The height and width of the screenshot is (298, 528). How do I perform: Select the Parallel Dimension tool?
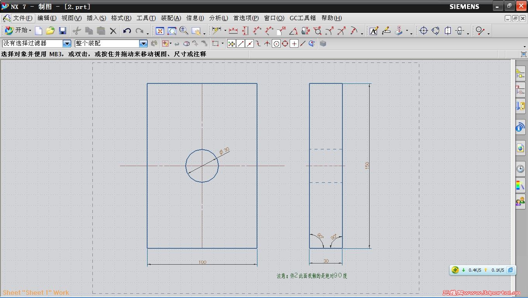point(257,31)
